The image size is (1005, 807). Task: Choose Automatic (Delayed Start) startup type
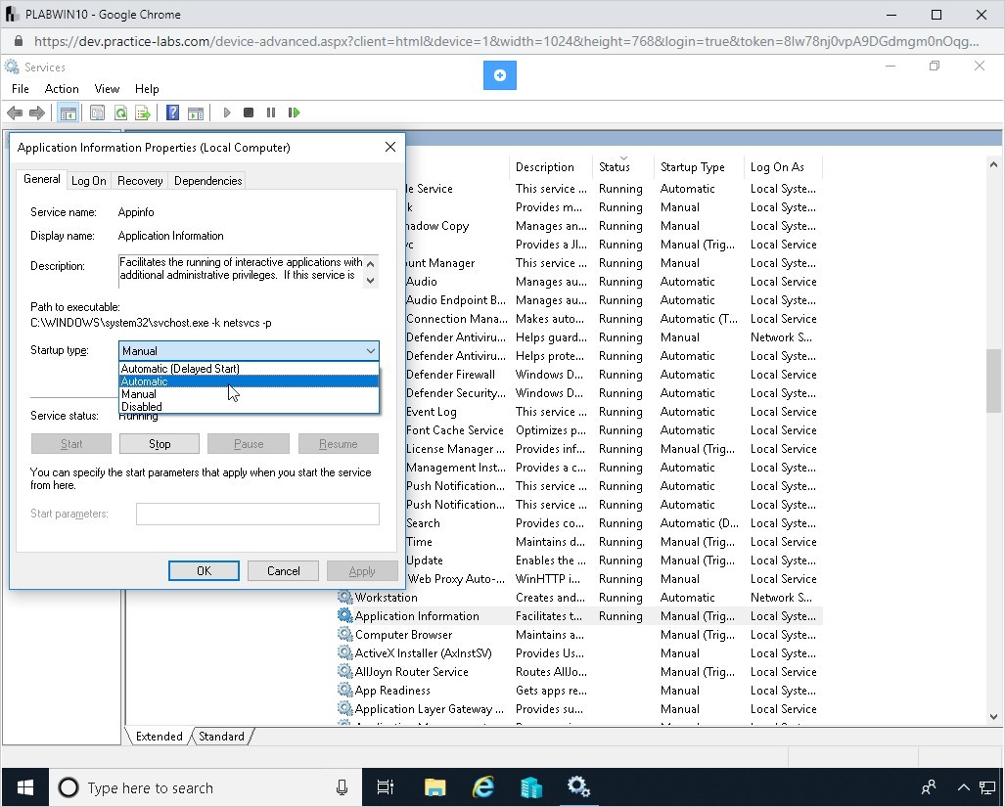point(249,368)
